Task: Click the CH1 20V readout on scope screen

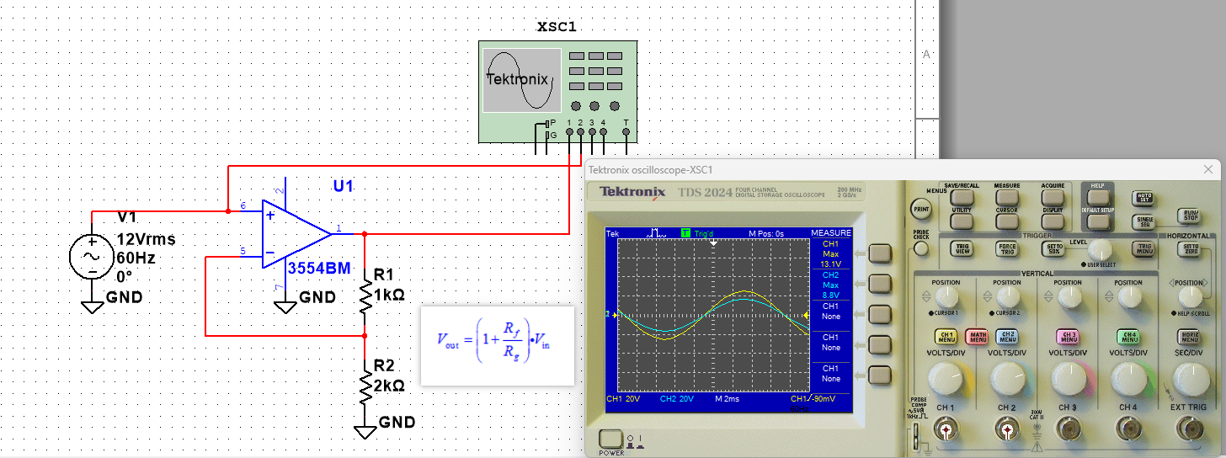Action: click(624, 398)
